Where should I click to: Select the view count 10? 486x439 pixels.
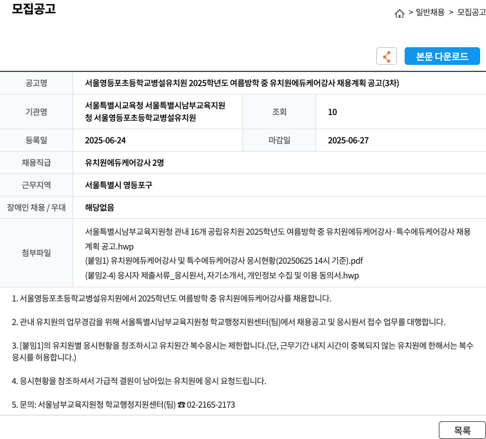(332, 112)
